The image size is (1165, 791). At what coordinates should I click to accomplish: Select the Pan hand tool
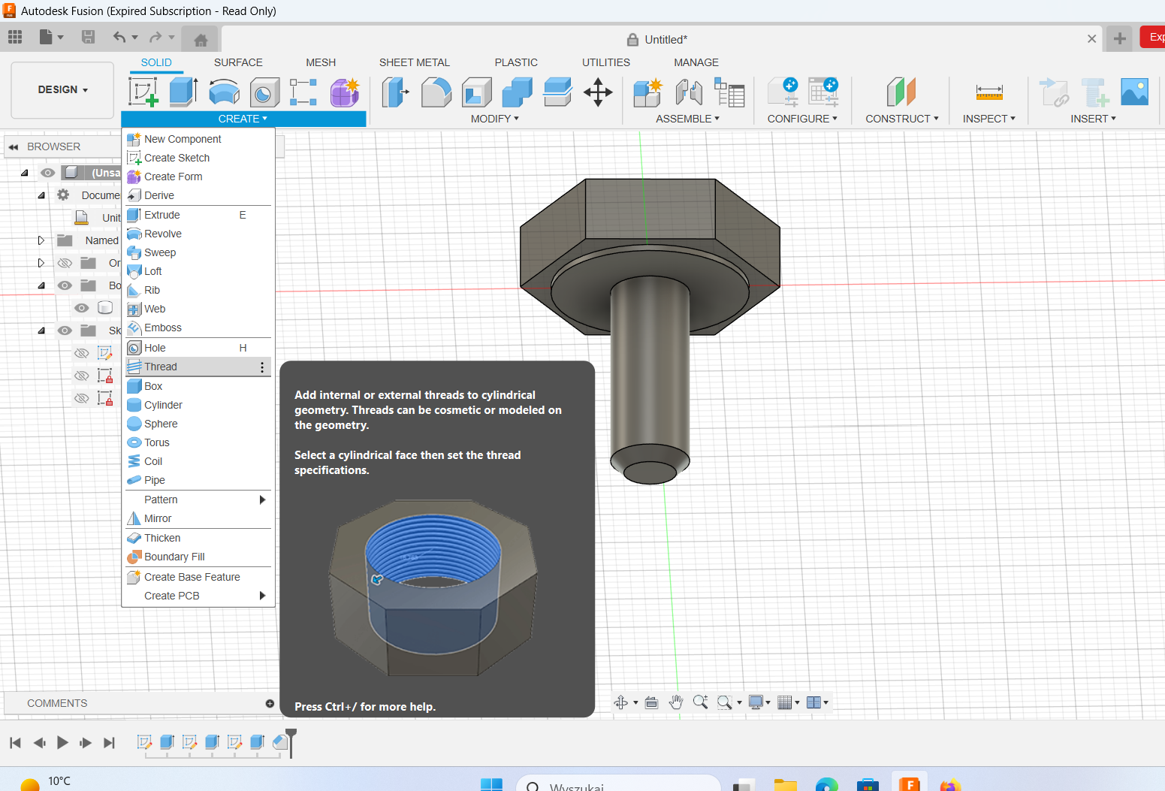pyautogui.click(x=676, y=702)
